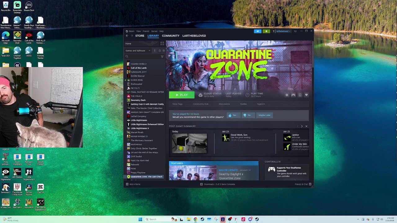
Task: Open today's post-game screenshot thumbnail
Action: pyautogui.click(x=190, y=143)
